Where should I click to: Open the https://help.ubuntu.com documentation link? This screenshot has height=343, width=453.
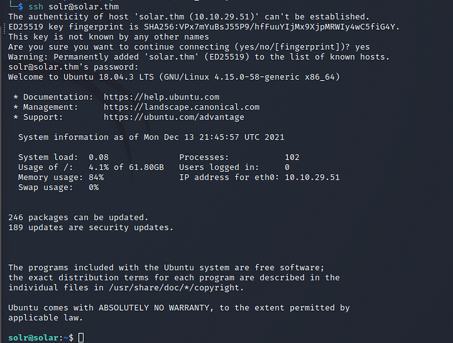click(161, 97)
